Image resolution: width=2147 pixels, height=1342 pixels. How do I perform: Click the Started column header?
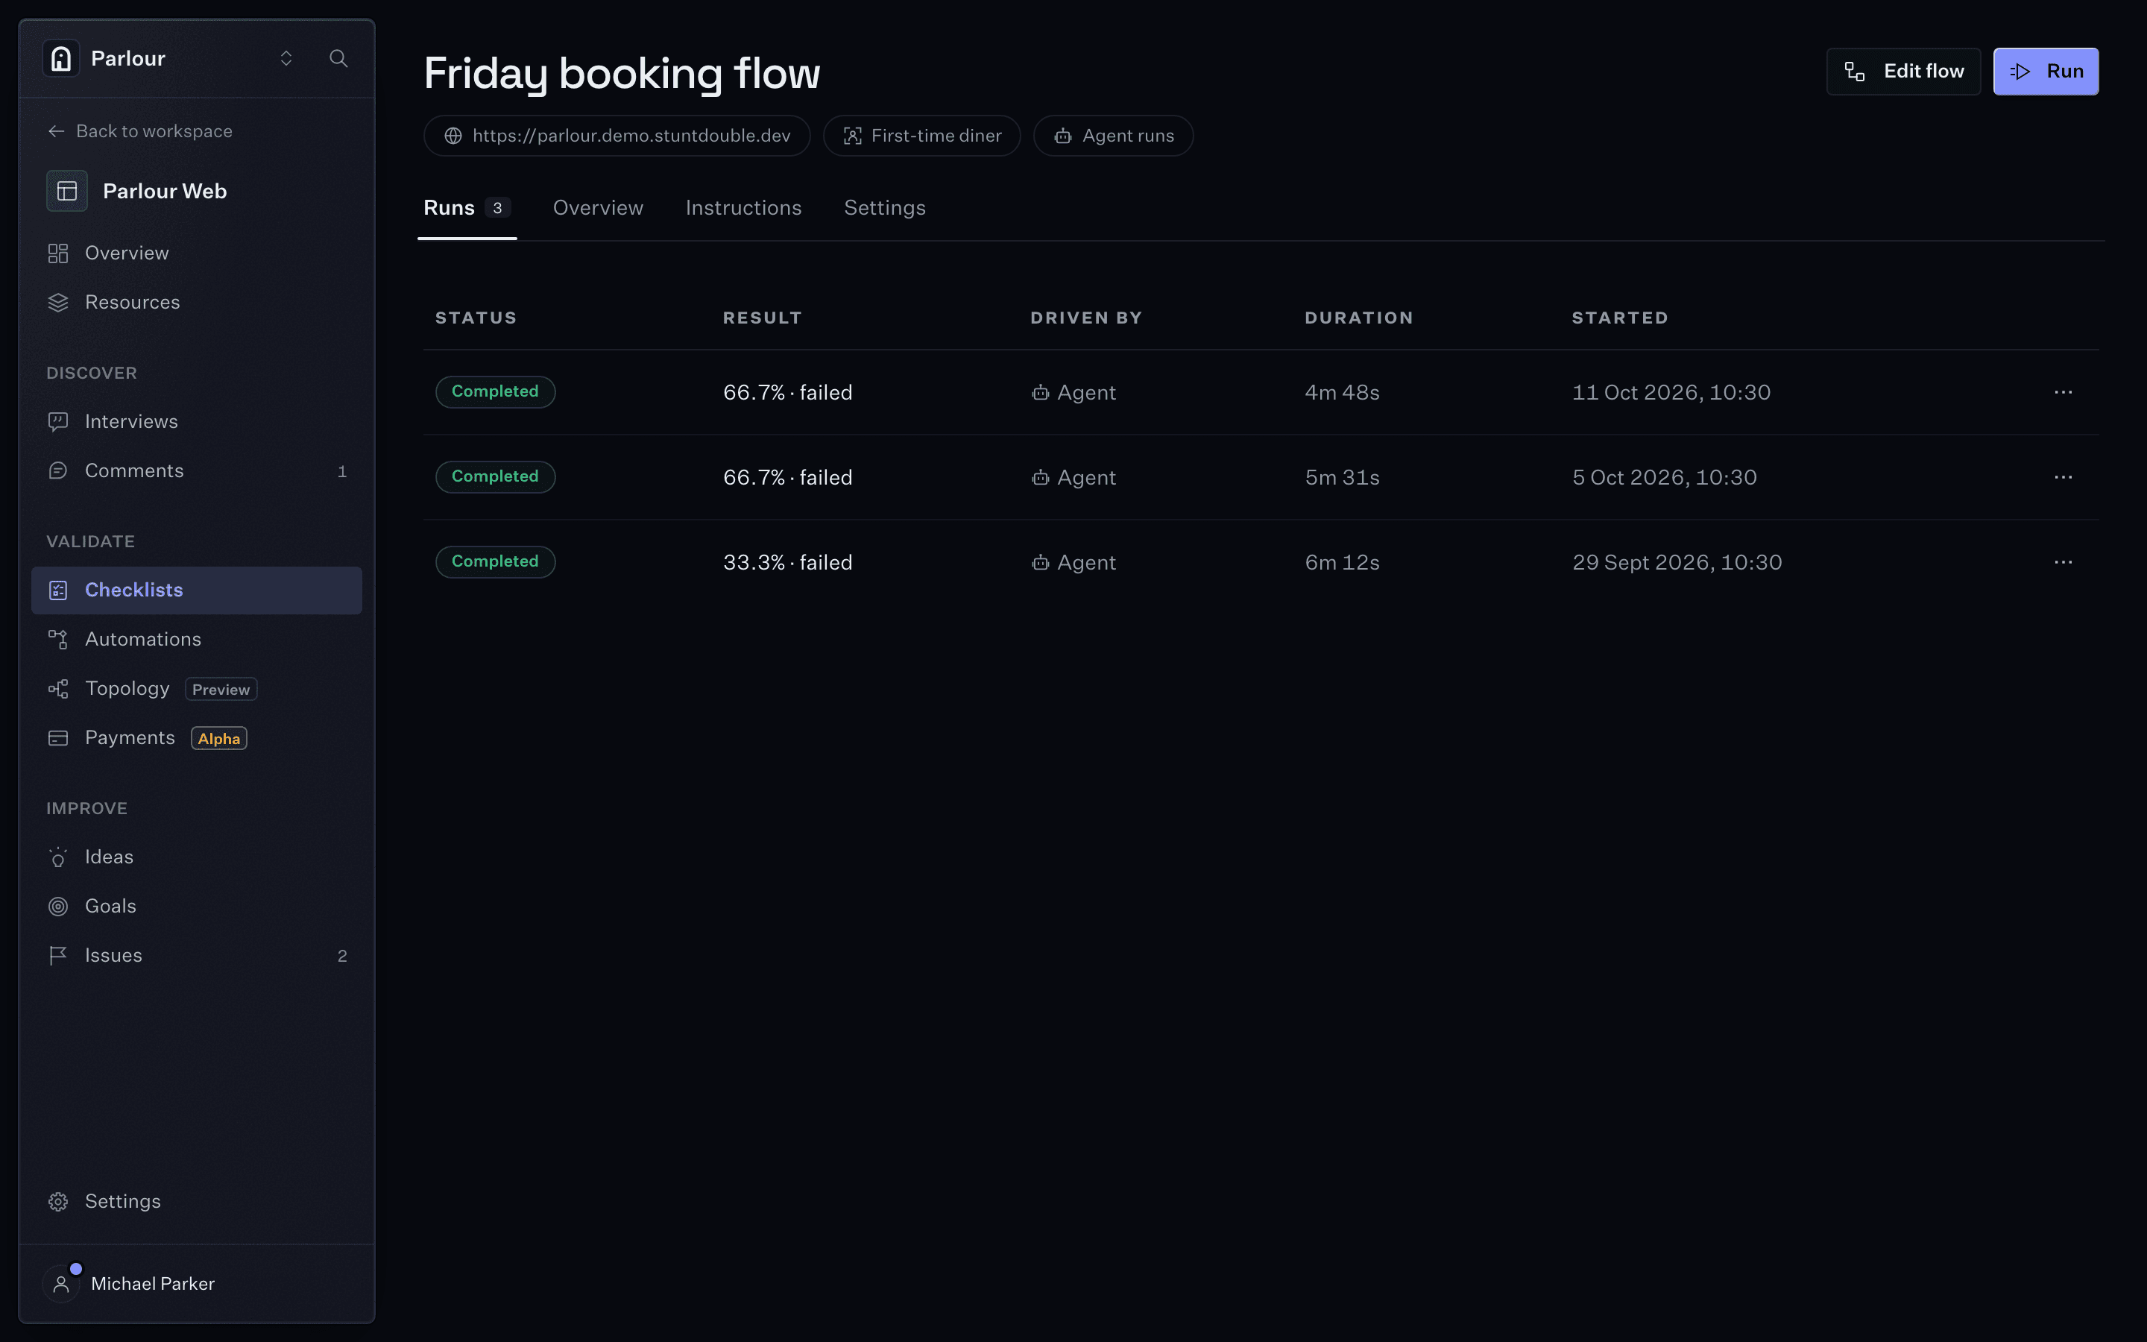(1620, 318)
